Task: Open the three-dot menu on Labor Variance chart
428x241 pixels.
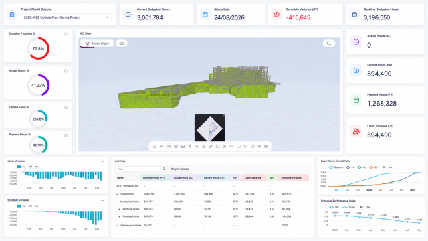Action: [102, 161]
